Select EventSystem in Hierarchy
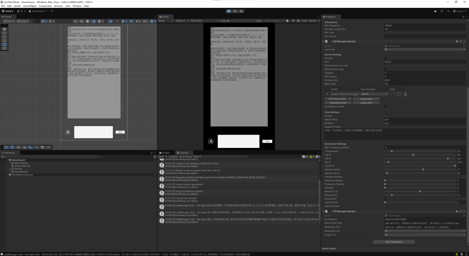The image size is (469, 256). [21, 172]
